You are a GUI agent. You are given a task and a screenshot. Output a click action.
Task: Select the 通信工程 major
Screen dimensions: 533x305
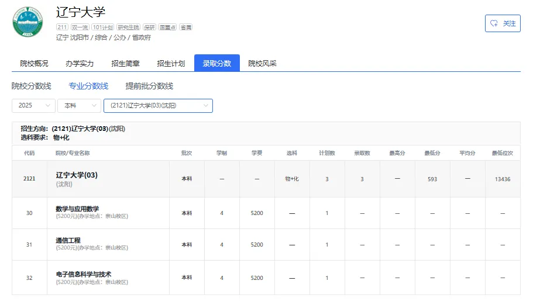click(x=68, y=241)
